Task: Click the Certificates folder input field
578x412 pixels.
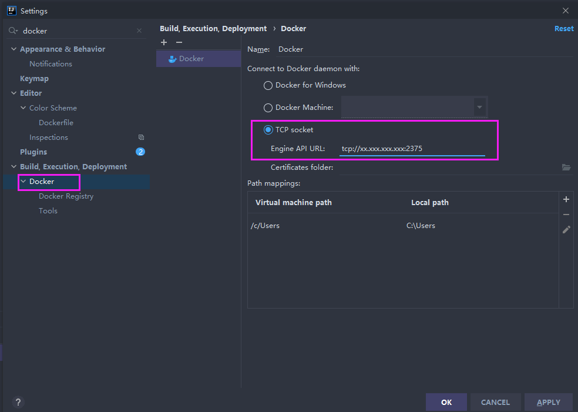Action: tap(449, 168)
